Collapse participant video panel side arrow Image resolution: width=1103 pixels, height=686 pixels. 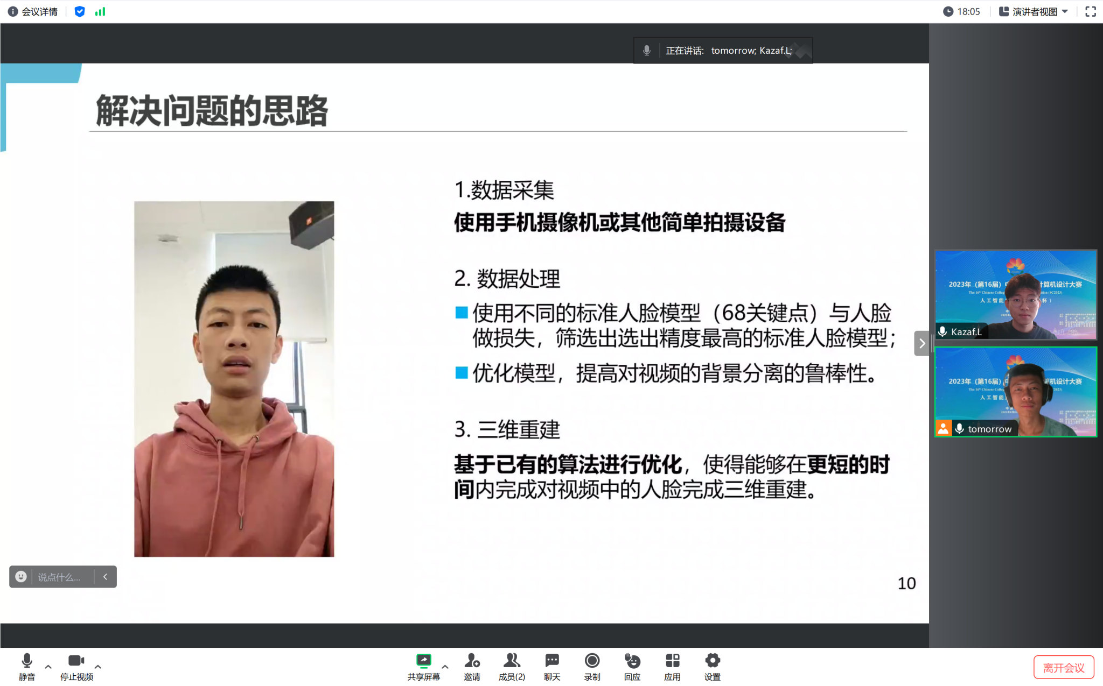[x=922, y=343]
